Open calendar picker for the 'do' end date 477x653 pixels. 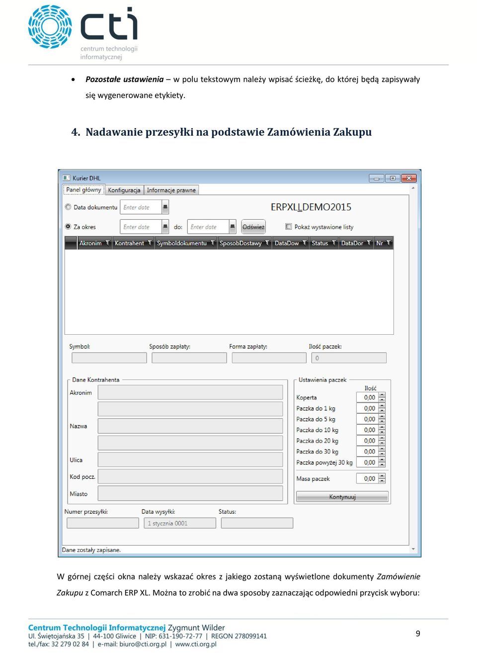[233, 227]
